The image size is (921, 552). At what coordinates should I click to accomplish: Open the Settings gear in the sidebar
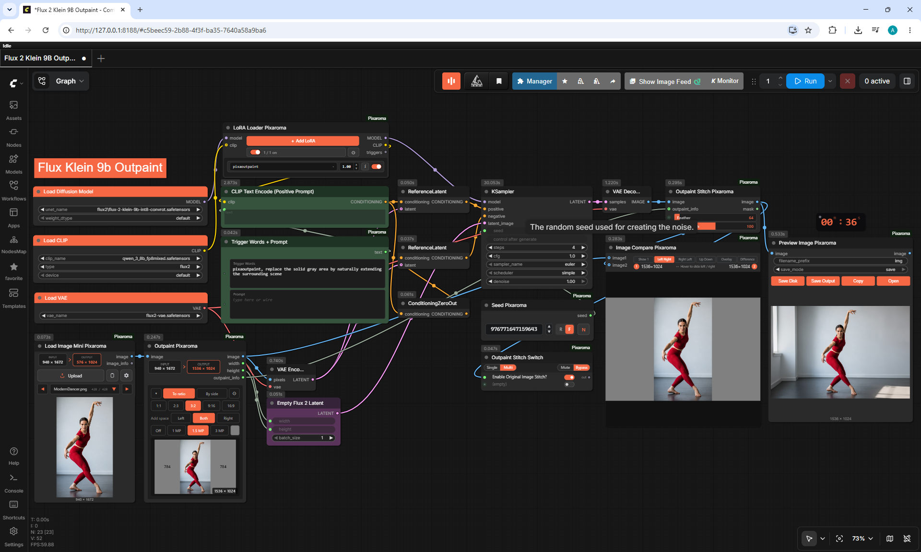tap(13, 537)
